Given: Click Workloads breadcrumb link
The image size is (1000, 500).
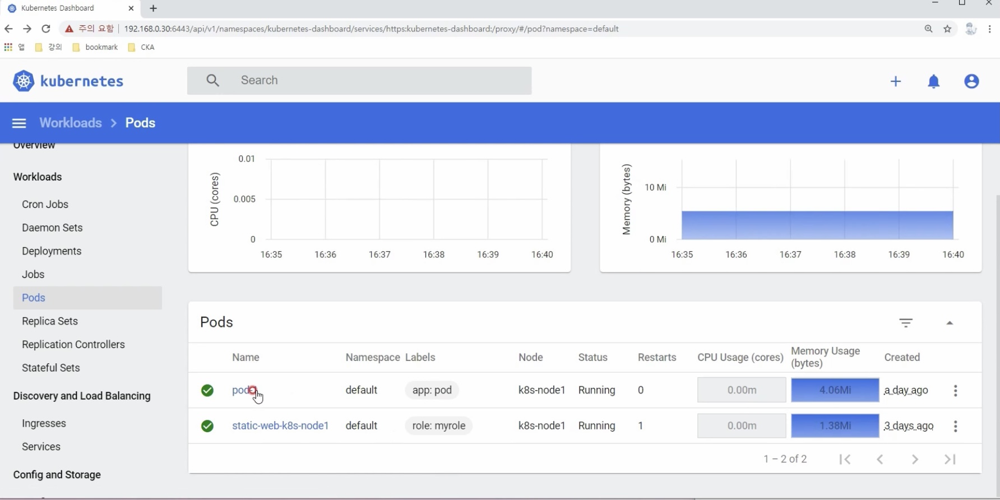Looking at the screenshot, I should [x=71, y=123].
